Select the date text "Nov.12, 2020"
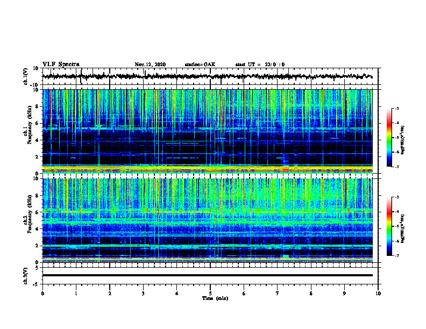 (150, 65)
